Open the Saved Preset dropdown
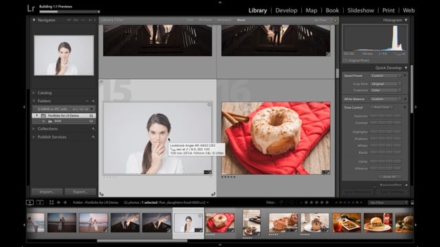The image size is (440, 247). (386, 75)
